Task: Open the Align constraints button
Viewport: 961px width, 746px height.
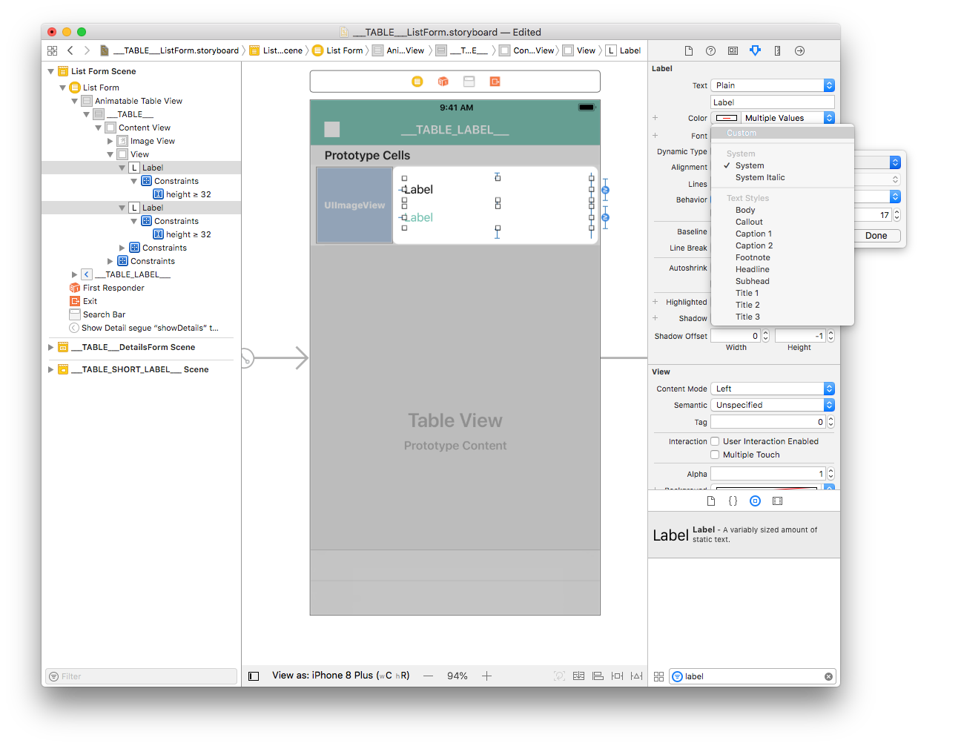Action: pyautogui.click(x=598, y=676)
